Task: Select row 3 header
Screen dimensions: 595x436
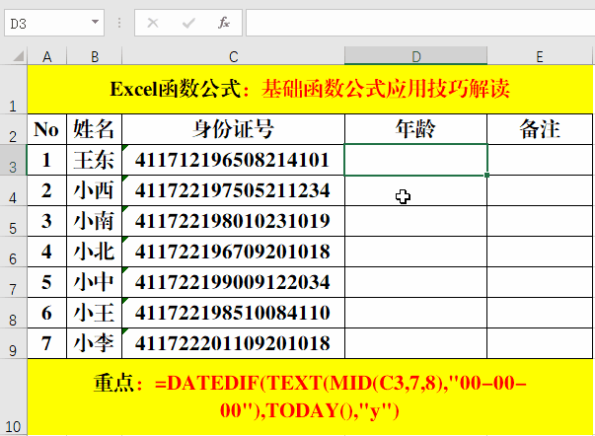Action: (x=13, y=160)
